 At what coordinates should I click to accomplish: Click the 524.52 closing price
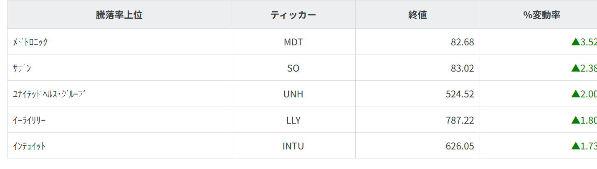coord(460,94)
